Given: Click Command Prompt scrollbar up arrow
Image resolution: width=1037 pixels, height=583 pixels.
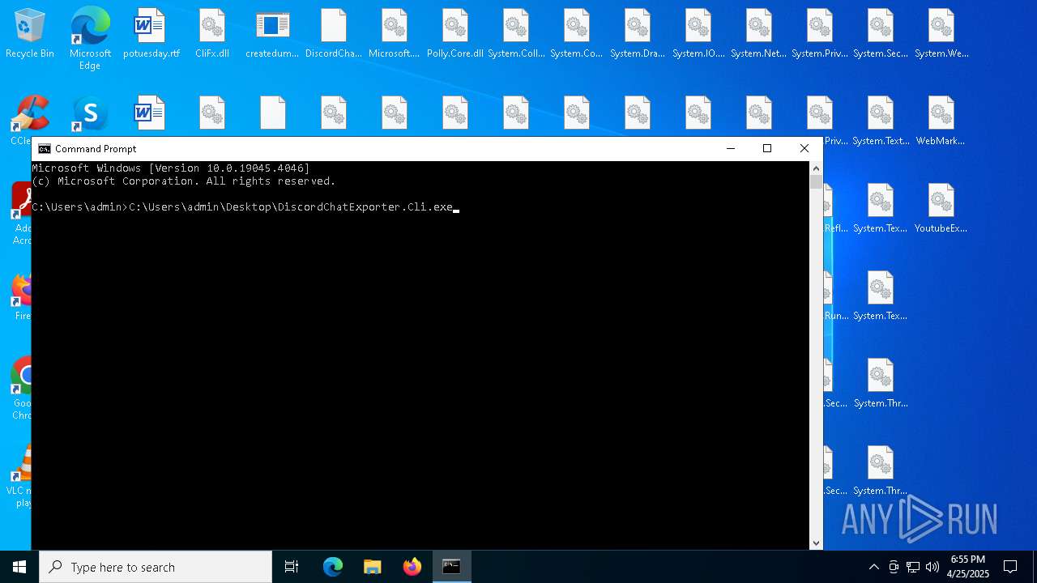Looking at the screenshot, I should click(817, 168).
